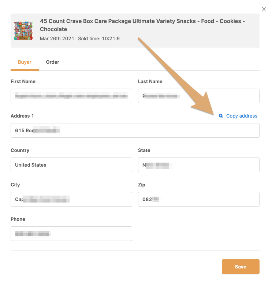Viewport: 272px width, 282px height.
Task: Click the product title text
Action: (142, 25)
